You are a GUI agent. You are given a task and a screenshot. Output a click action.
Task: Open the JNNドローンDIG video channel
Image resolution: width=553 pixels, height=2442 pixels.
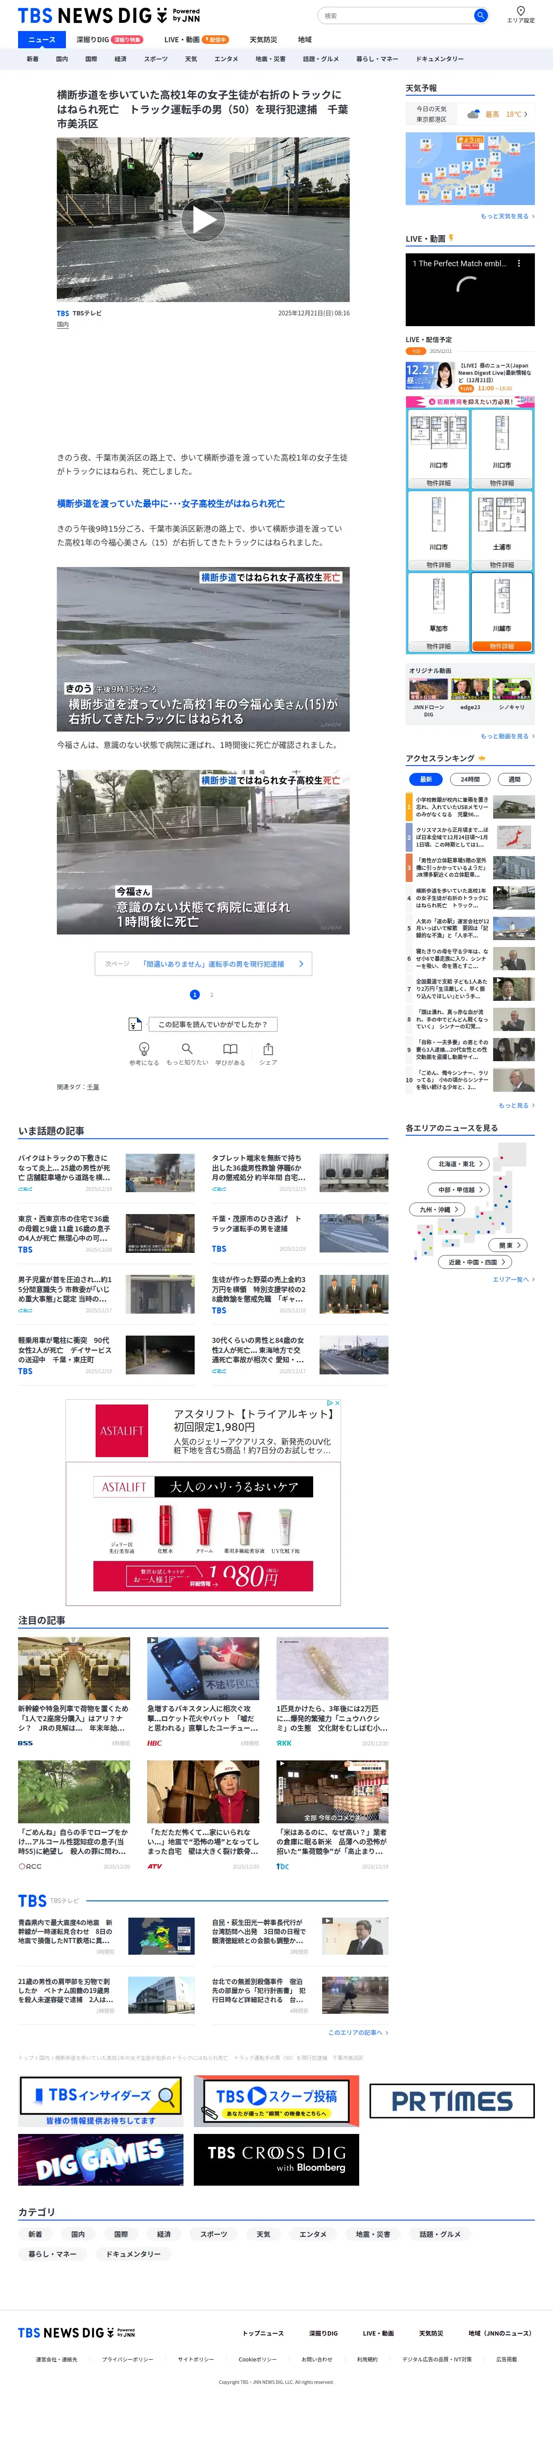pyautogui.click(x=428, y=698)
